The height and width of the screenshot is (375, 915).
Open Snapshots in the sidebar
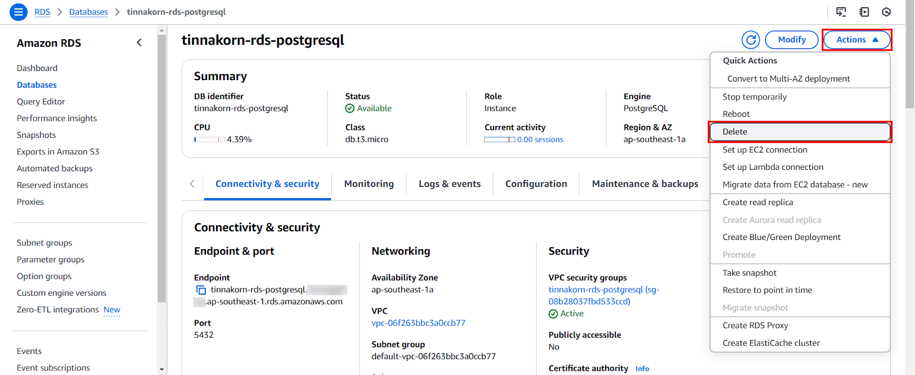[36, 135]
